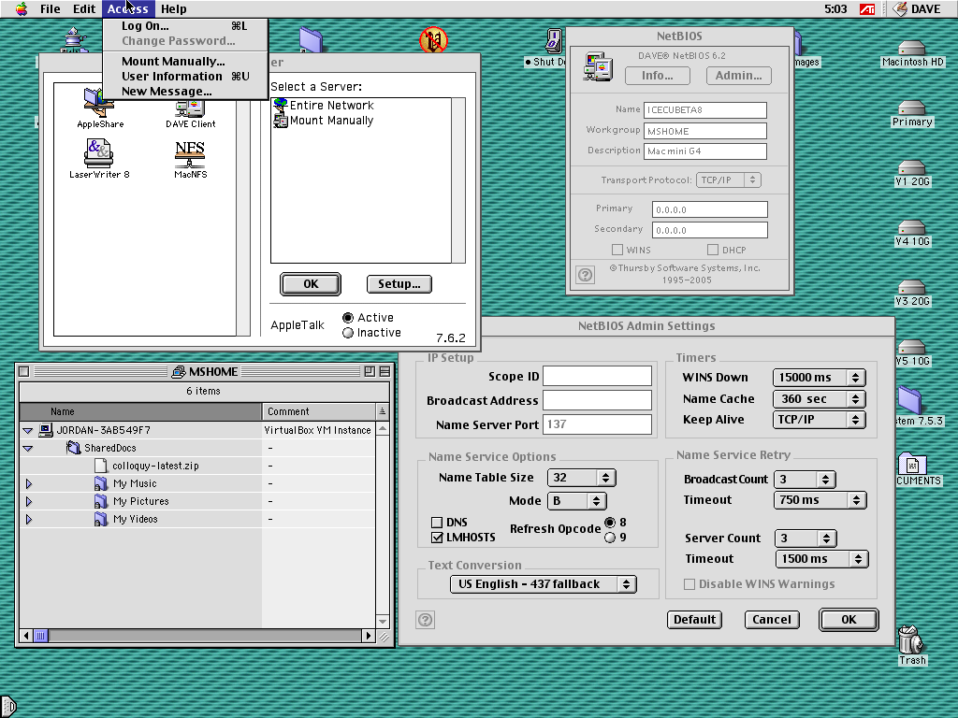Viewport: 958px width, 718px height.
Task: Click the Setup button in Chooser
Action: point(399,284)
